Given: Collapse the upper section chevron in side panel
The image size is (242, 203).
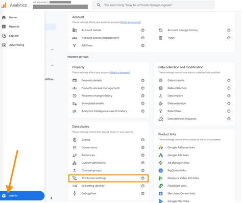Looking at the screenshot, I should [x=53, y=49].
